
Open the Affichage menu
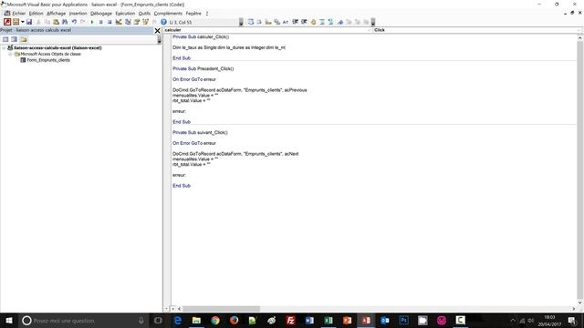coord(57,14)
